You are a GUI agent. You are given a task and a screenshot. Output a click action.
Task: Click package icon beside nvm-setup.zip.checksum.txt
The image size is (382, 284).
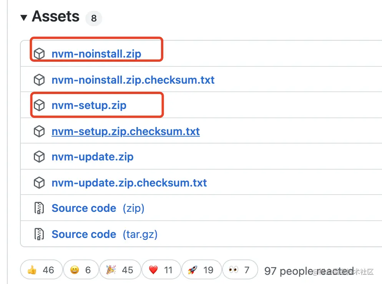coord(39,131)
